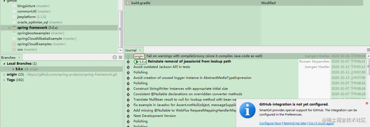
Task: Click the repositories list scrollbar thumb
Action: click(x=120, y=29)
